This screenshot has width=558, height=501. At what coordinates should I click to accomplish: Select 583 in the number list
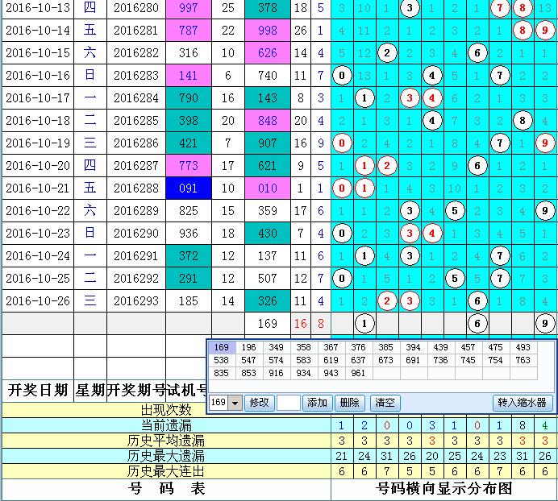[x=303, y=360]
